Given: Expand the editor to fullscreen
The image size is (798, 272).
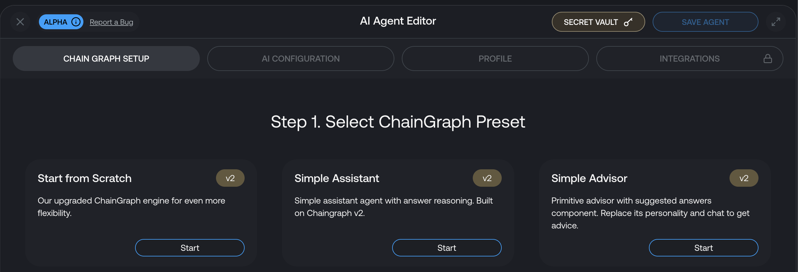Looking at the screenshot, I should (776, 22).
